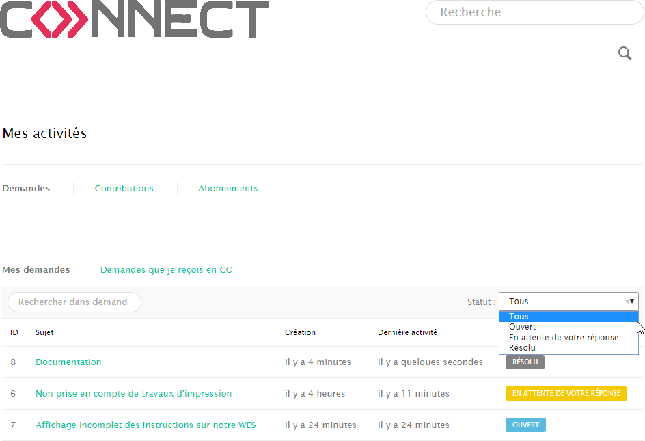Focus the Rechercher dans demandes field
Image resolution: width=645 pixels, height=441 pixels.
tap(74, 302)
